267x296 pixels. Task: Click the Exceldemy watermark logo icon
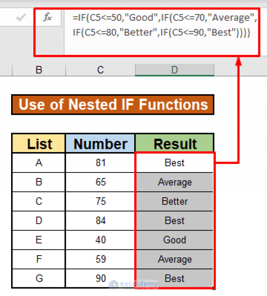pos(113,285)
